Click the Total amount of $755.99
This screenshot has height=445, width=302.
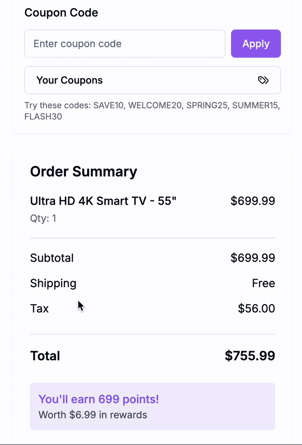[250, 355]
